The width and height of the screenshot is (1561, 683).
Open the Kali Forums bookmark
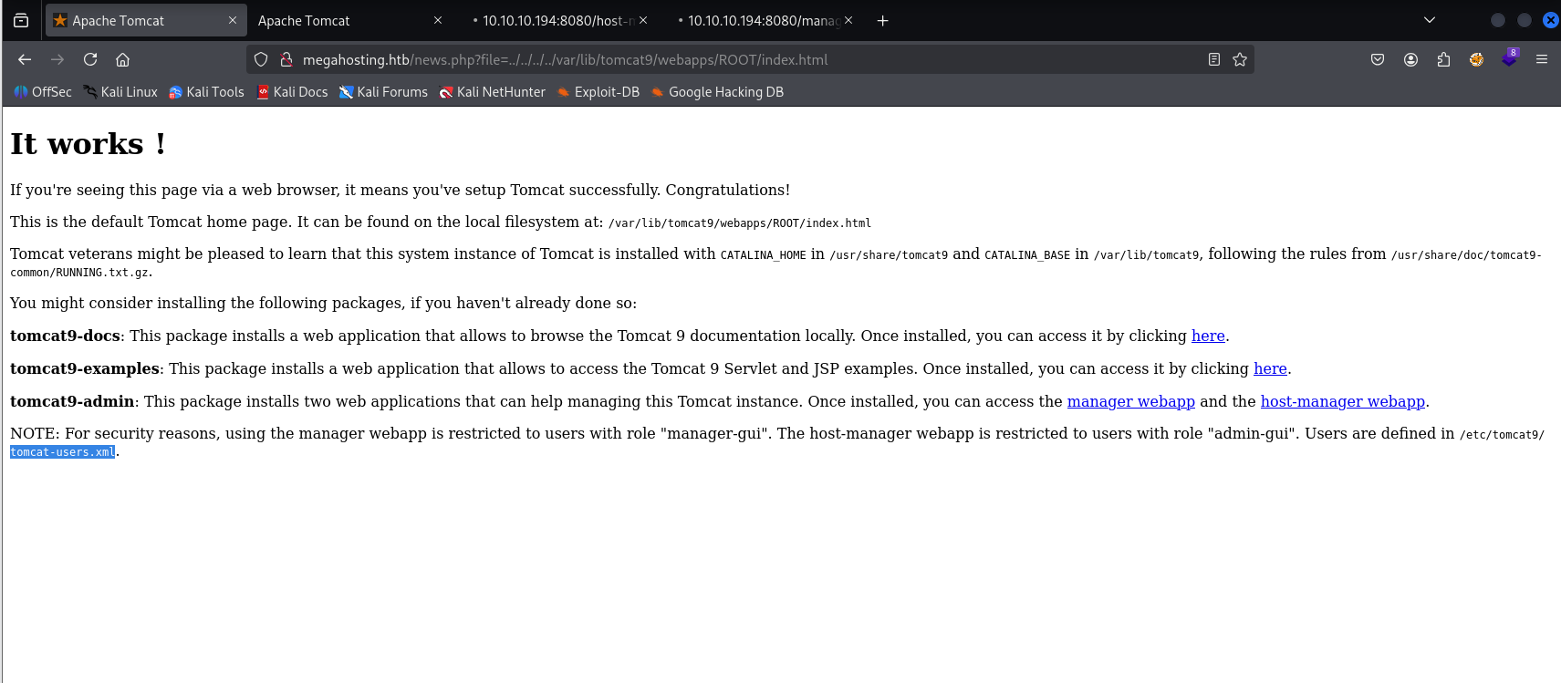tap(383, 92)
